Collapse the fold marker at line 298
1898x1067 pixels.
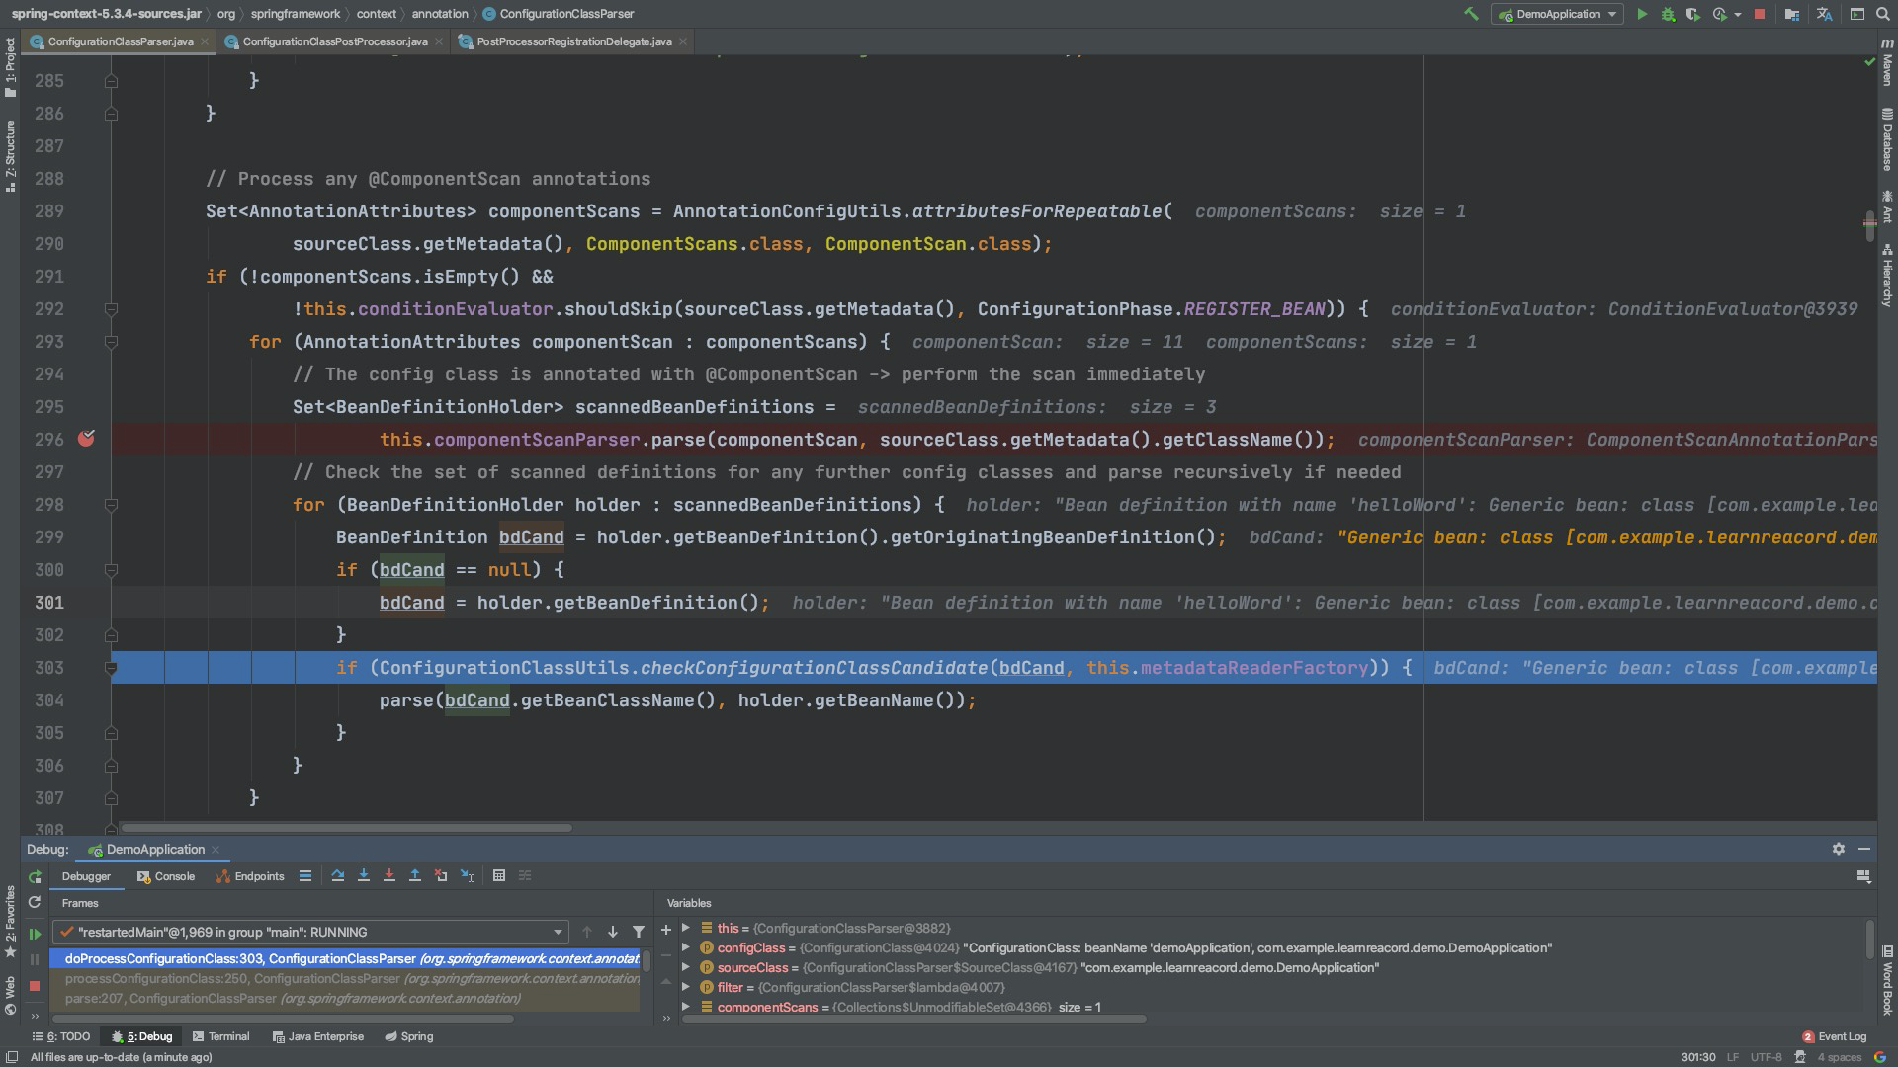pos(111,505)
